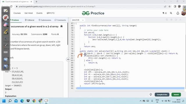Open Microsoft Edge from the taskbar
Image resolution: width=186 pixels, height=104 pixels.
(x=22, y=101)
